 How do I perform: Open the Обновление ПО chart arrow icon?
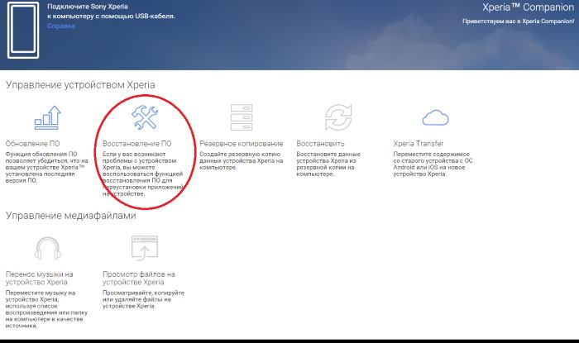(47, 117)
